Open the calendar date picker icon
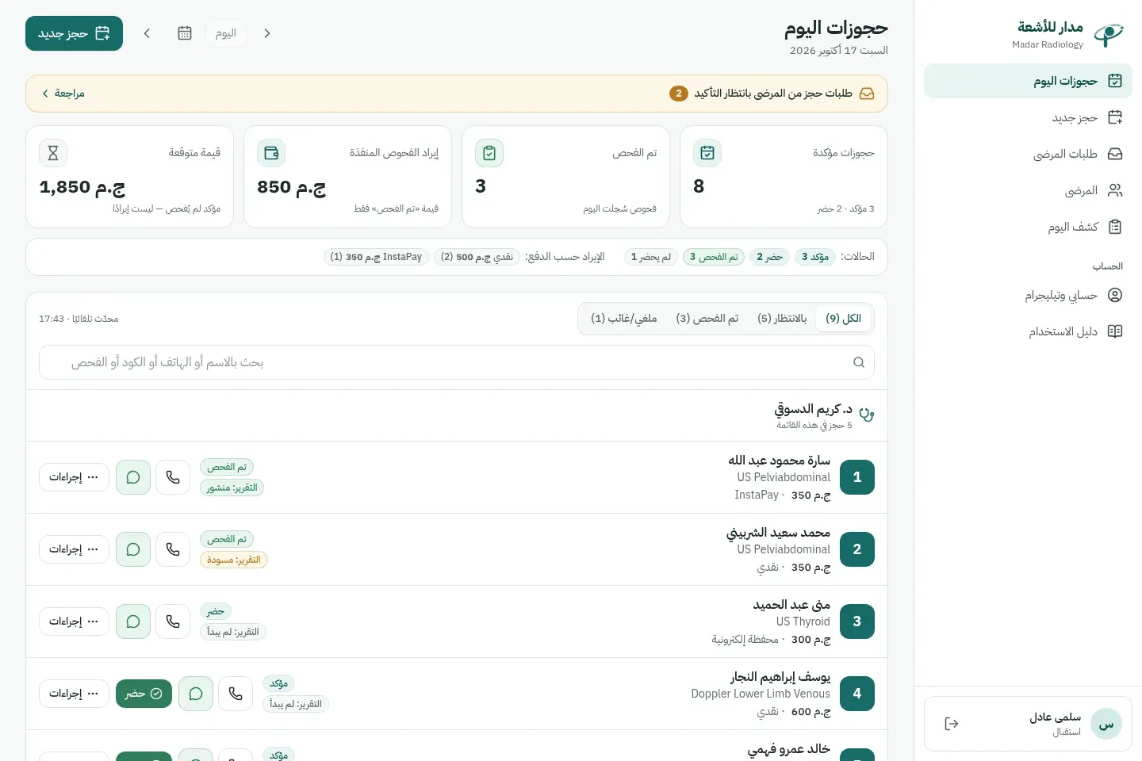 pos(185,33)
